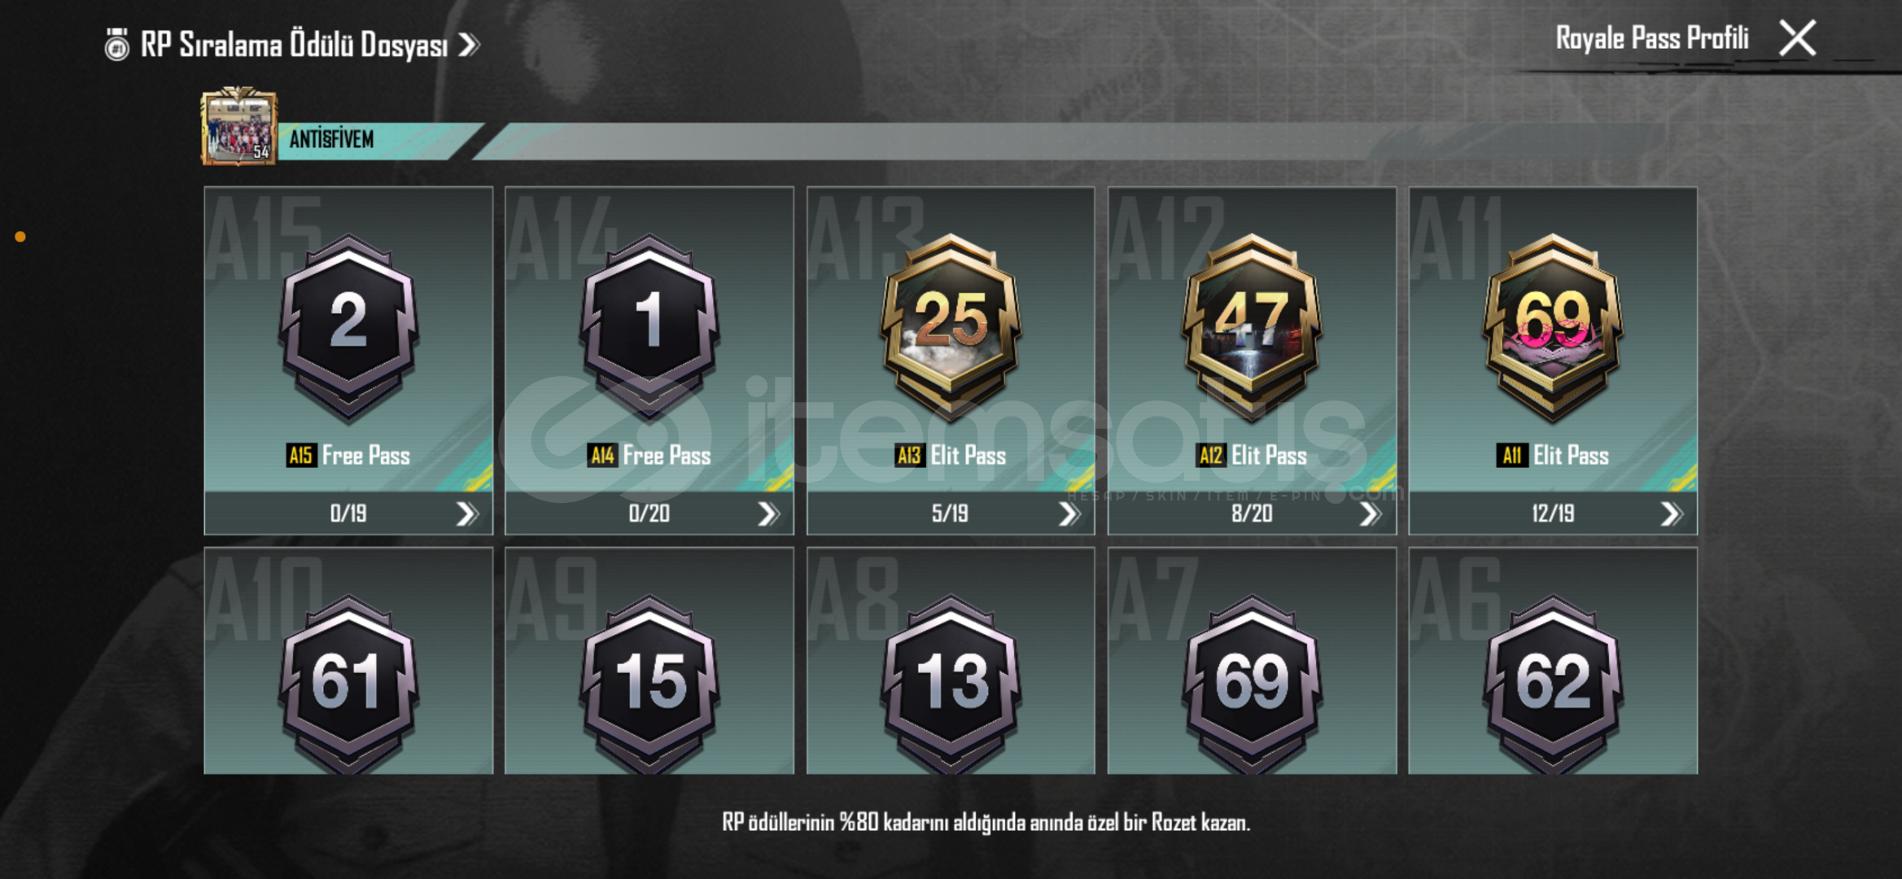1902x879 pixels.
Task: Open the A8 badge numbered 13
Action: tap(951, 684)
